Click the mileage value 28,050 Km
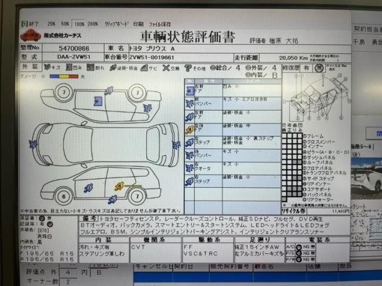The width and height of the screenshot is (382, 286). pyautogui.click(x=293, y=58)
